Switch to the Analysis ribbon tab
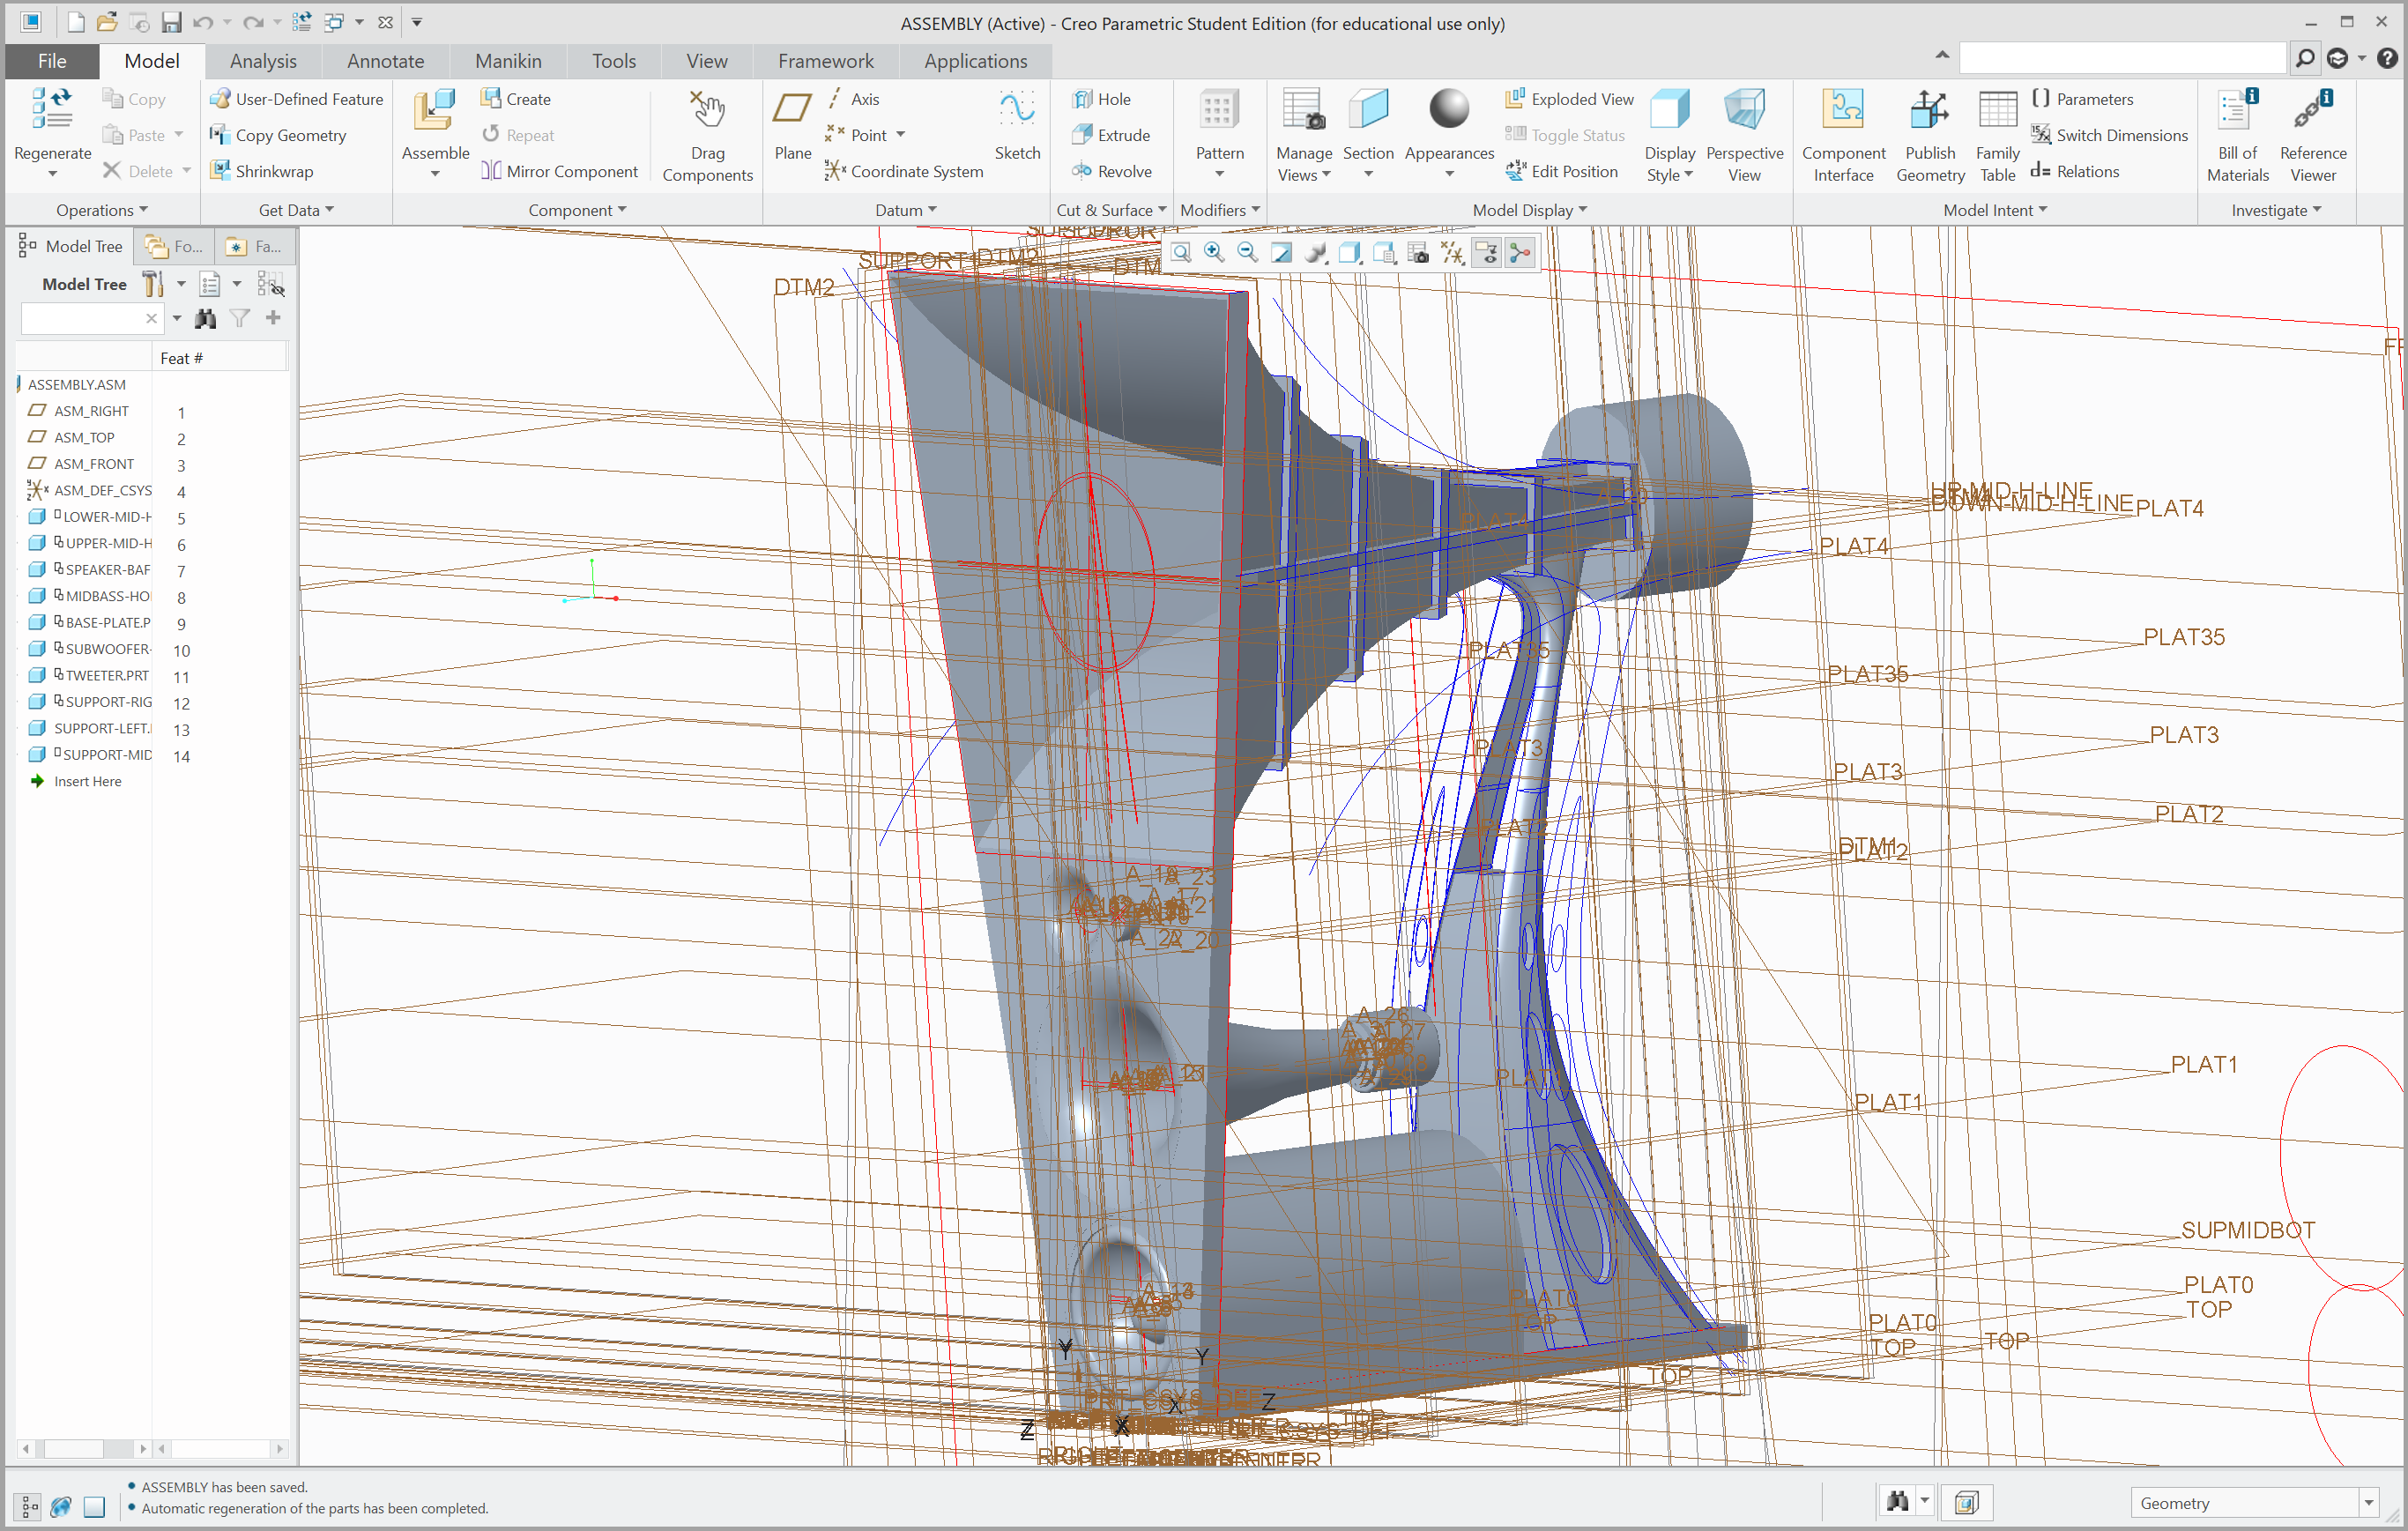Image resolution: width=2408 pixels, height=1531 pixels. (x=263, y=61)
